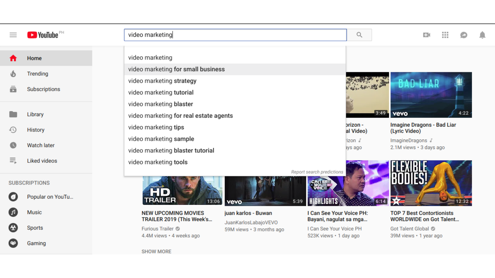Go to Subscriptions in the sidebar
The width and height of the screenshot is (495, 278).
click(x=43, y=89)
